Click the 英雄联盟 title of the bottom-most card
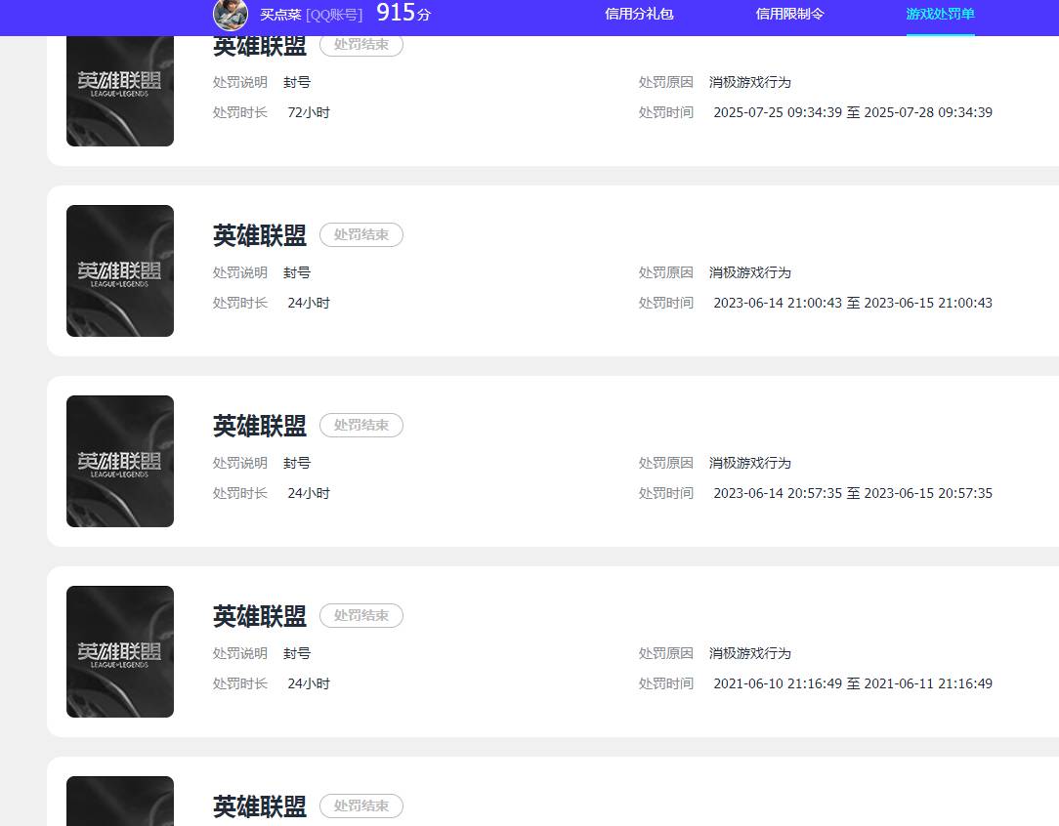 click(x=260, y=806)
